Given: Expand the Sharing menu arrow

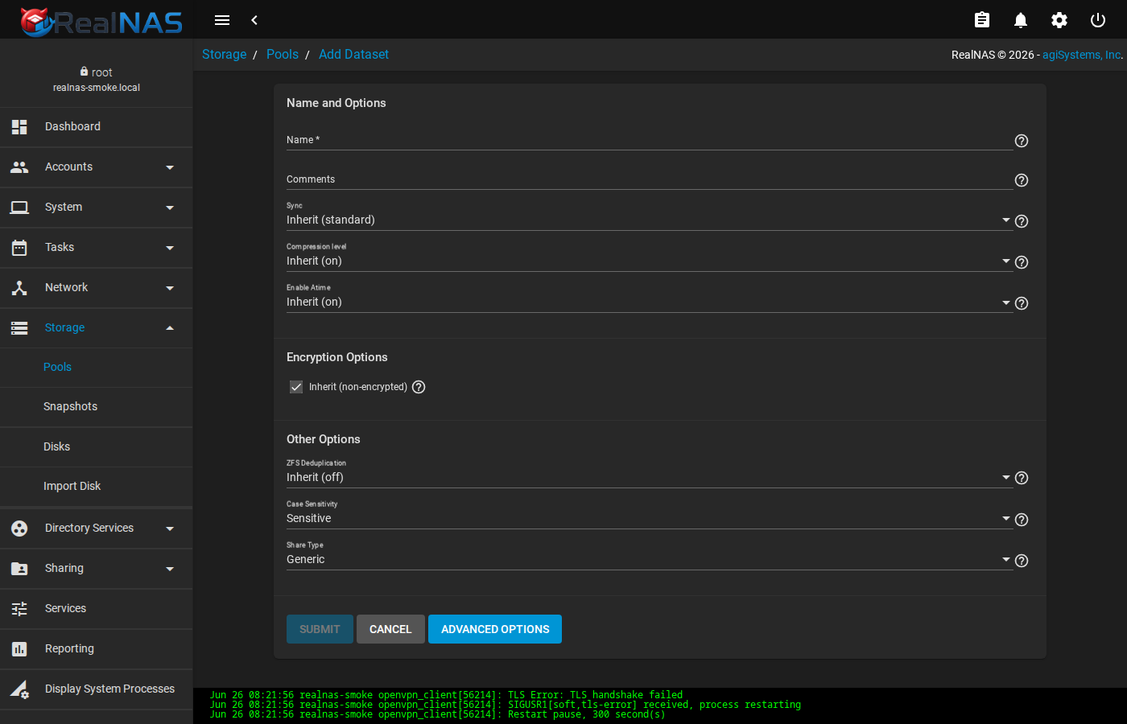Looking at the screenshot, I should click(170, 569).
